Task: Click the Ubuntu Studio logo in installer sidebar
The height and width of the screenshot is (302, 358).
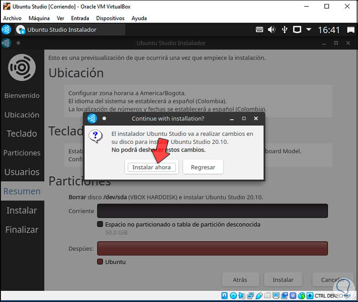Action: click(x=22, y=68)
